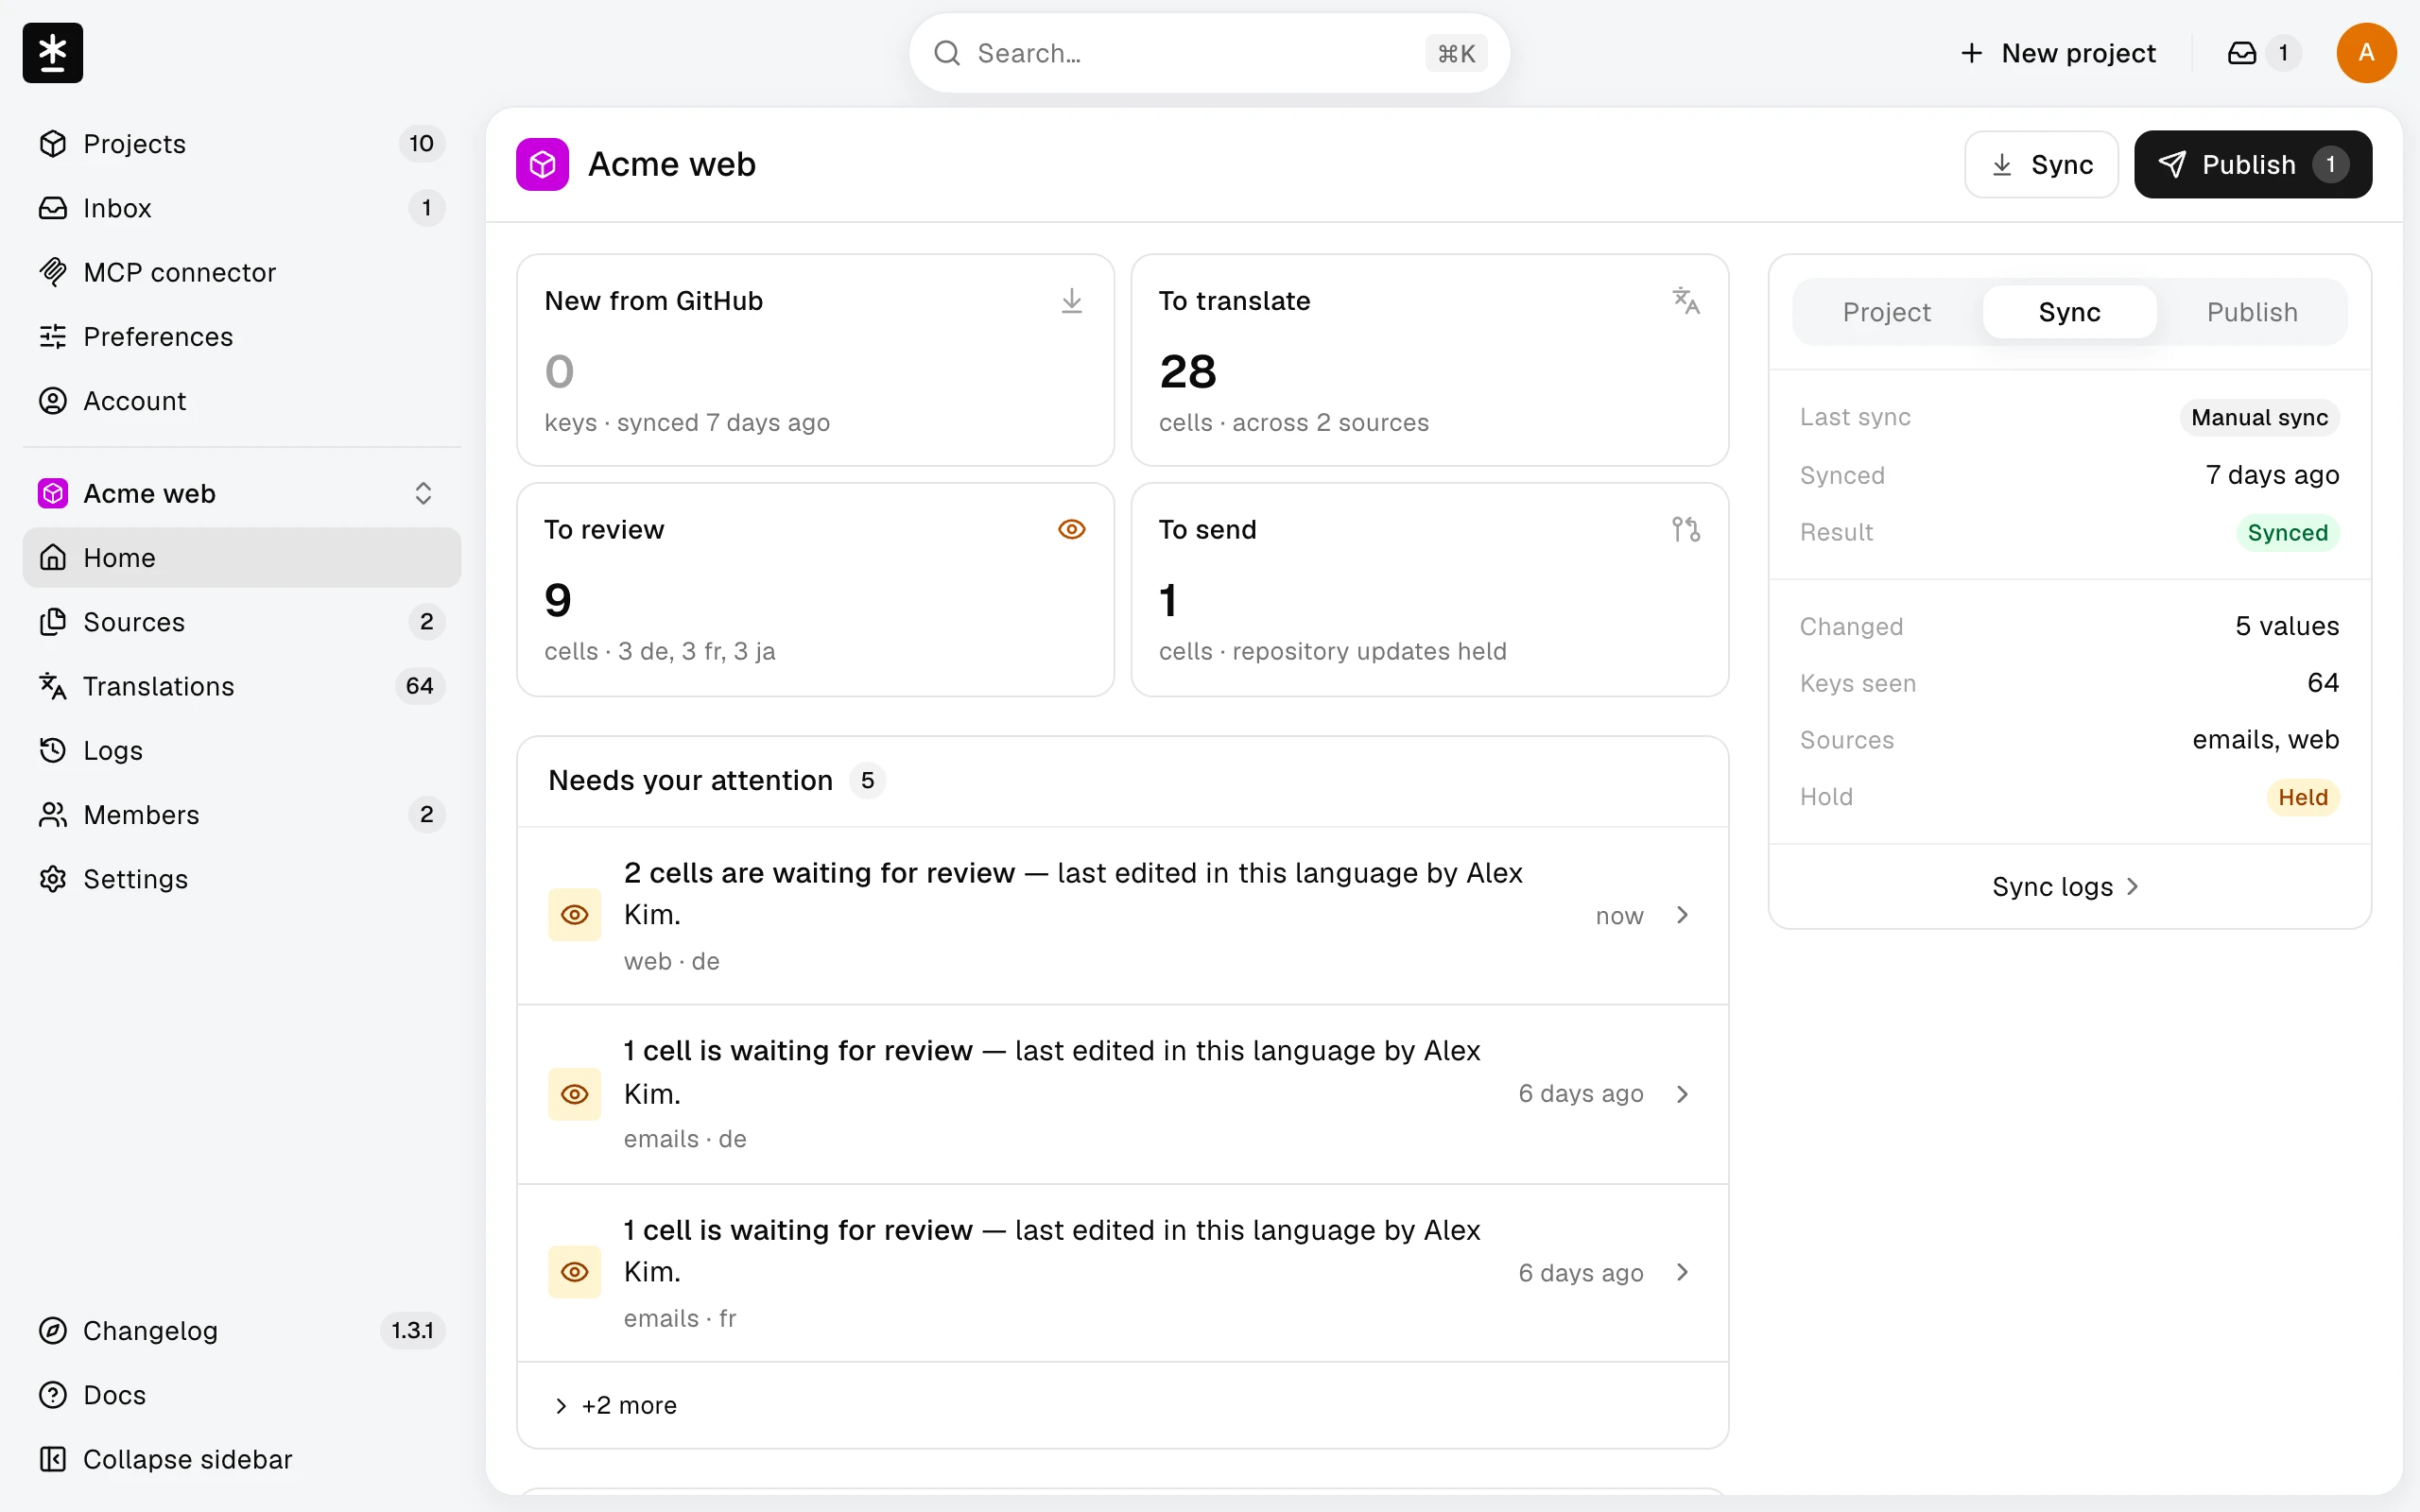Open project Settings

[242, 879]
